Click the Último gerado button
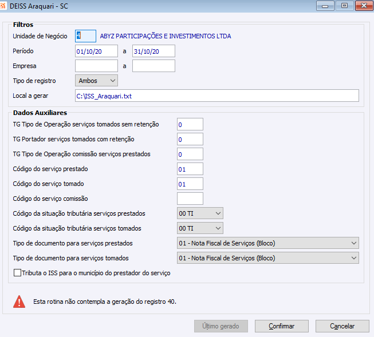374x337 pixels. (221, 326)
